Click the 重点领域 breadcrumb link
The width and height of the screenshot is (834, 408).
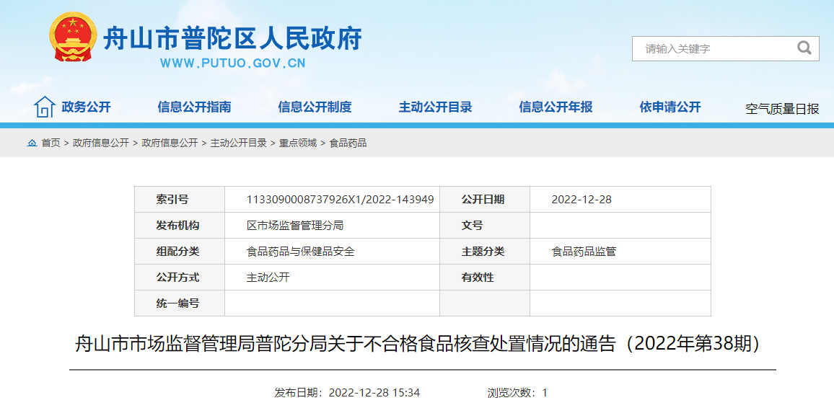pyautogui.click(x=298, y=143)
